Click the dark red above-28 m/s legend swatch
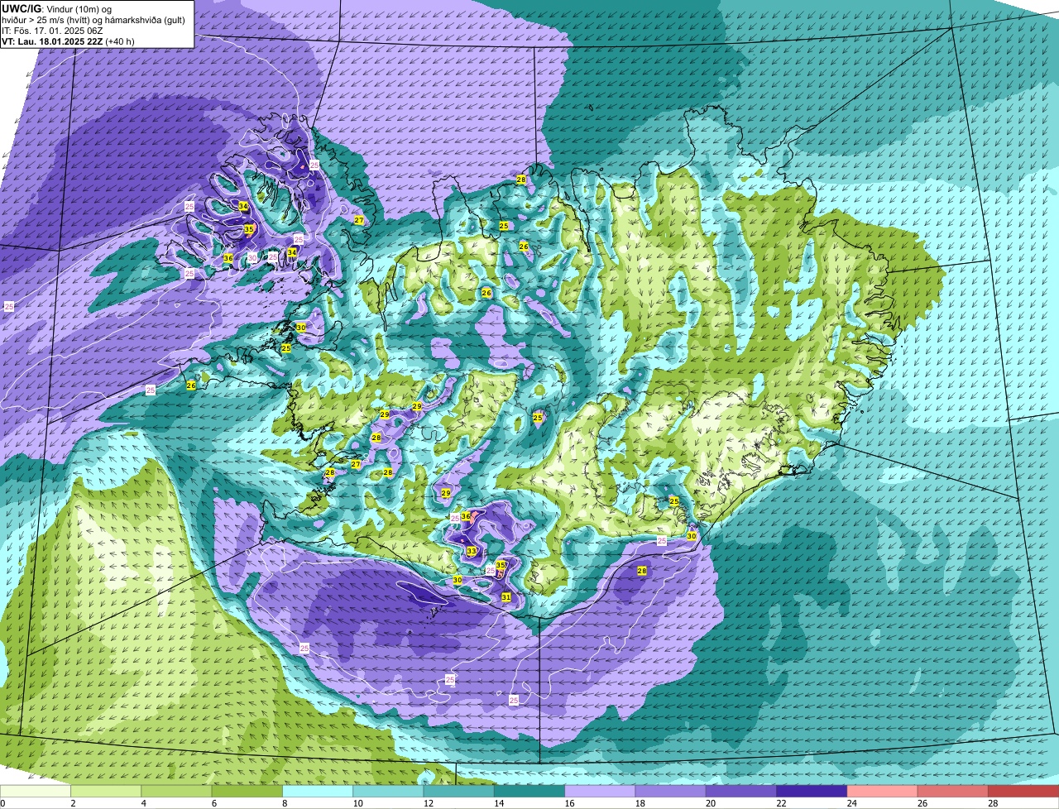 pyautogui.click(x=1023, y=791)
